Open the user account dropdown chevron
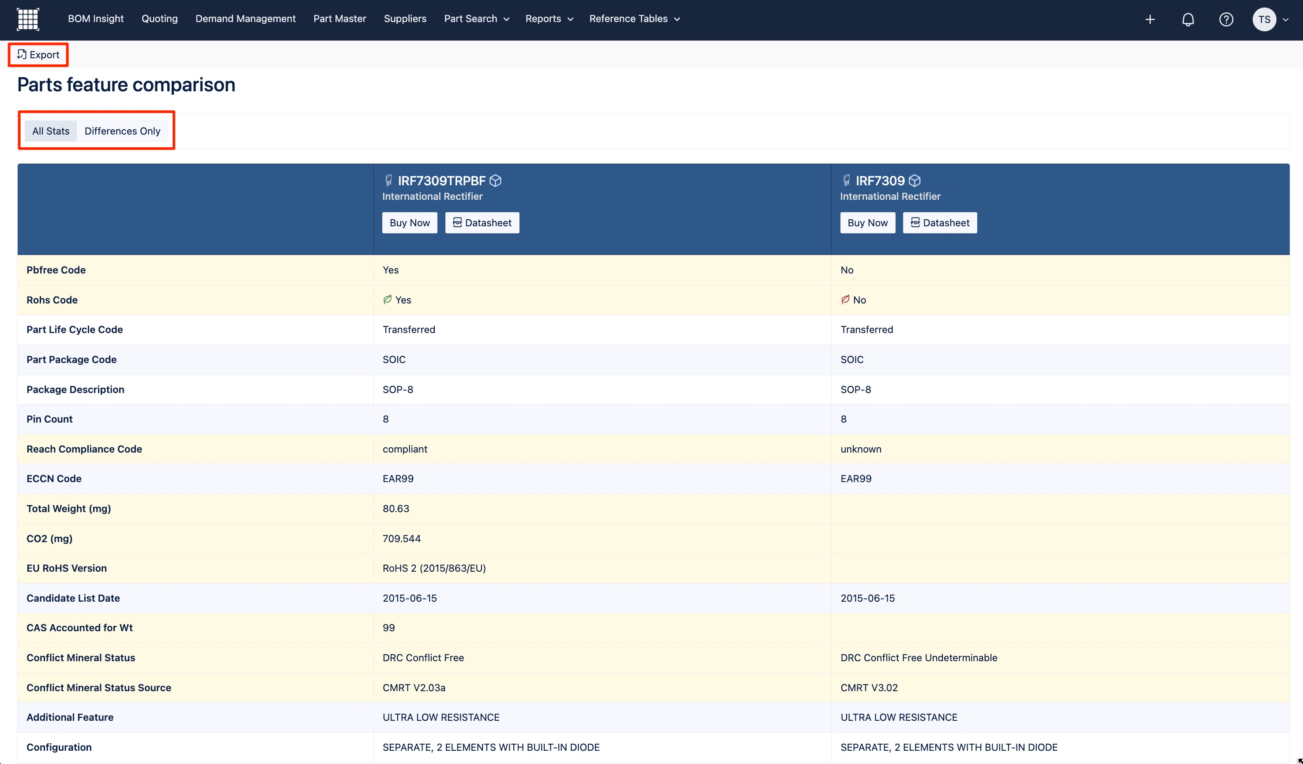 (x=1285, y=20)
